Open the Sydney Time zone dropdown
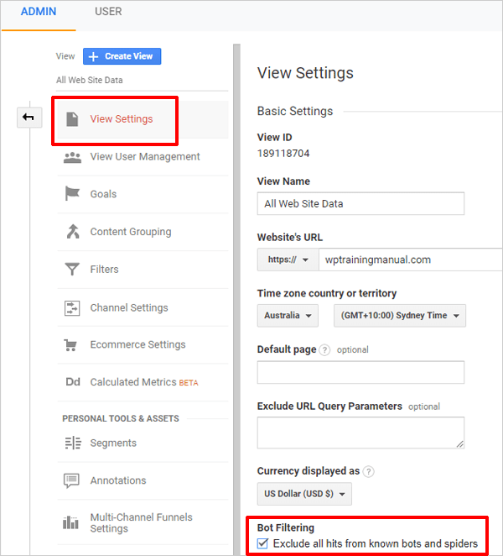The image size is (503, 556). tap(400, 316)
